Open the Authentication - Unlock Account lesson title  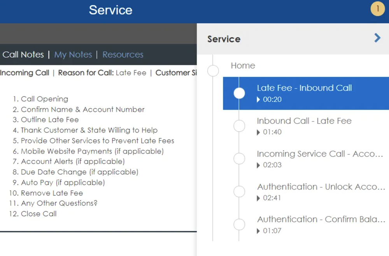pyautogui.click(x=321, y=187)
